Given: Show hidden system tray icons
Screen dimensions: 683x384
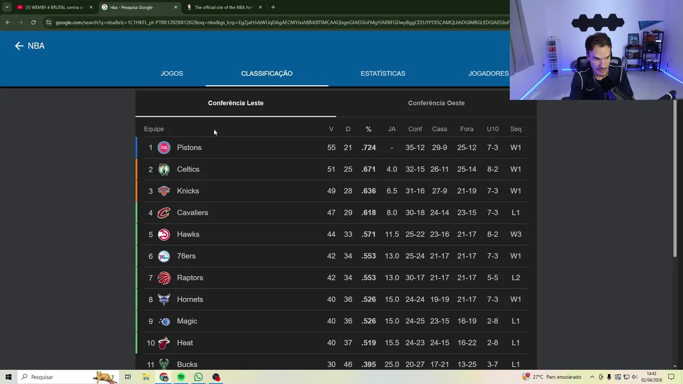Looking at the screenshot, I should click(x=592, y=377).
